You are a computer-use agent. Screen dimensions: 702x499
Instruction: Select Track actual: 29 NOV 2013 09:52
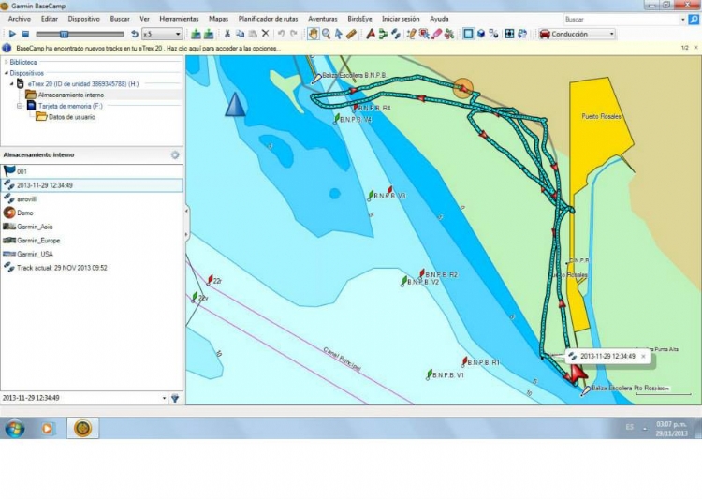point(92,268)
